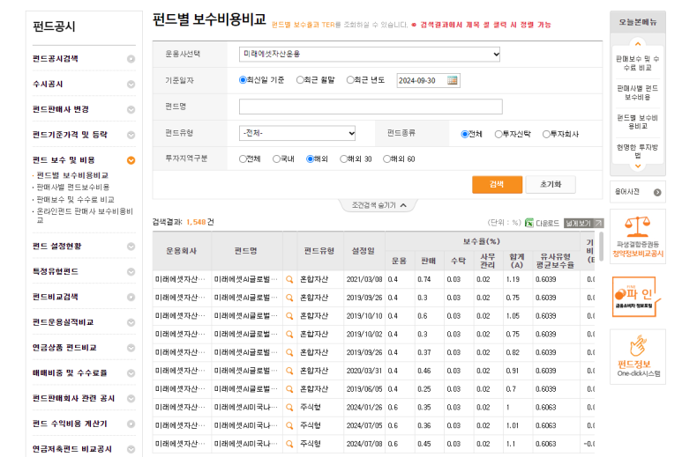Select 최근 년도 radio button
The width and height of the screenshot is (682, 457).
(x=350, y=80)
